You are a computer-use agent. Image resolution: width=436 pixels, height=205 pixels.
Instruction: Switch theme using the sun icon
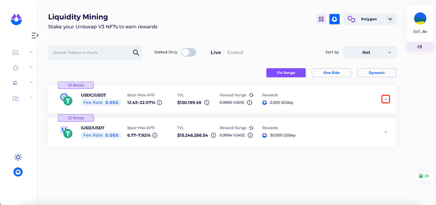[18, 157]
